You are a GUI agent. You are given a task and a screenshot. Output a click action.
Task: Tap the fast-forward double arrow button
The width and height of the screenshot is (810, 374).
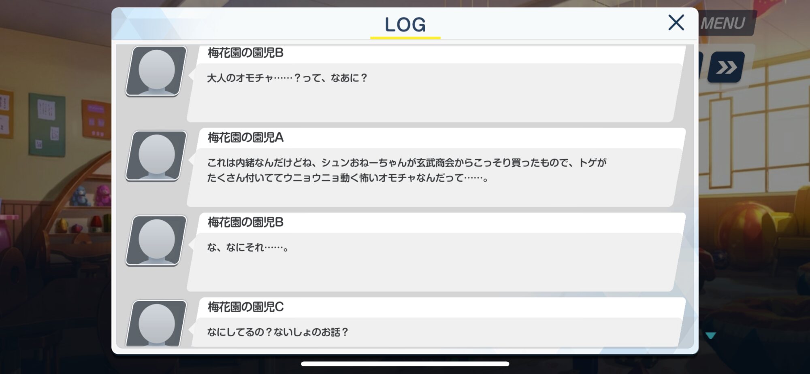(x=726, y=67)
